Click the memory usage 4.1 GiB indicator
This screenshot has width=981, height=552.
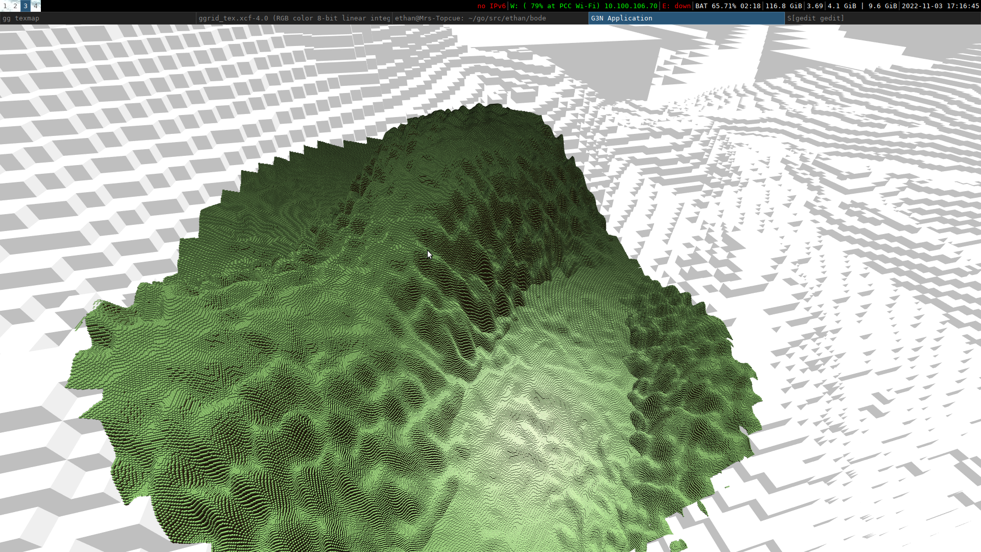pos(842,6)
